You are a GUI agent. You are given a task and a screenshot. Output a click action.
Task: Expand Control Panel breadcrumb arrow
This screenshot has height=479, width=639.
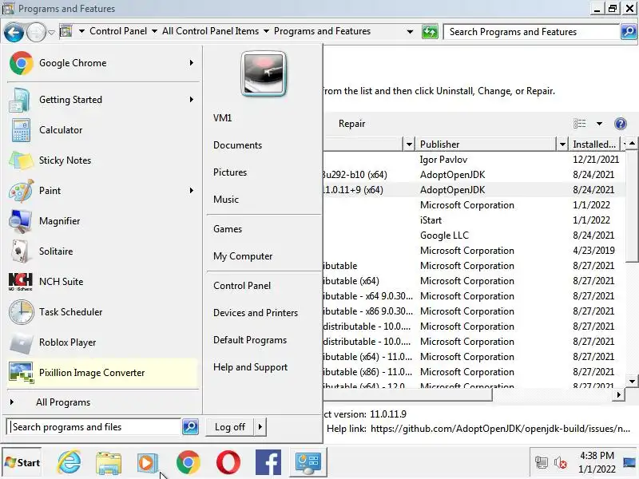pos(154,31)
